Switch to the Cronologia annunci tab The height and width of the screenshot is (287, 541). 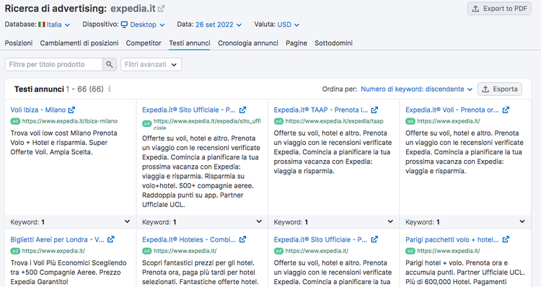(247, 43)
